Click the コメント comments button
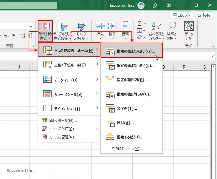 (x=182, y=15)
